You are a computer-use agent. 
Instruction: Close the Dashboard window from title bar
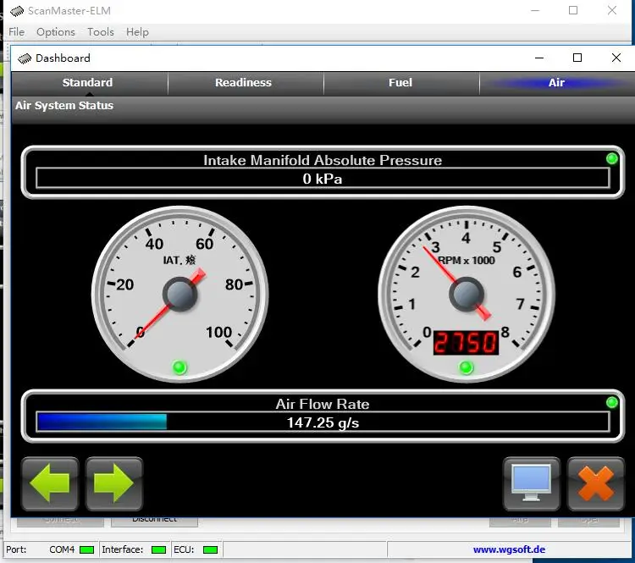coord(616,58)
